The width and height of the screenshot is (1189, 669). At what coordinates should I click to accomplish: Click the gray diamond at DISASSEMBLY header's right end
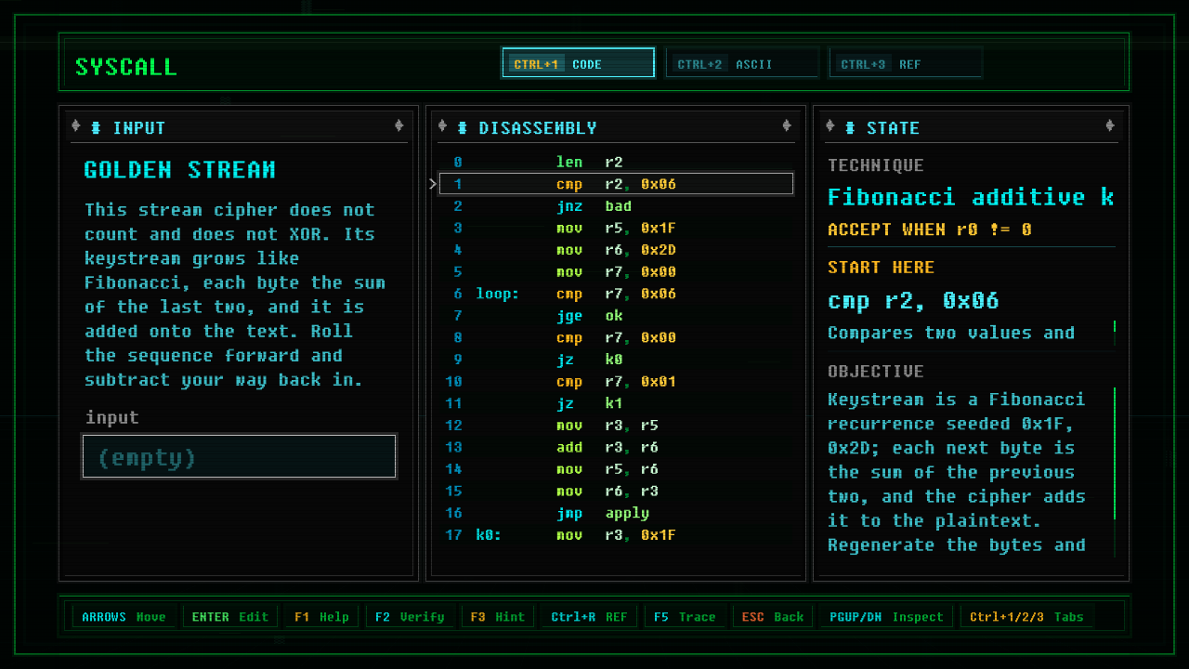[787, 126]
